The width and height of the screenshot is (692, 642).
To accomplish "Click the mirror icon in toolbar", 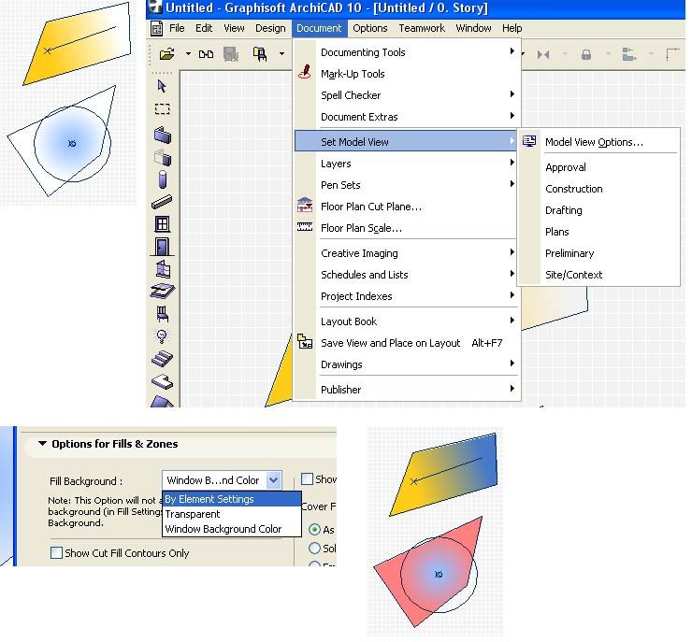I will point(543,55).
